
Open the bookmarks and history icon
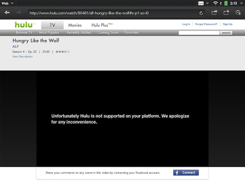coord(238,13)
